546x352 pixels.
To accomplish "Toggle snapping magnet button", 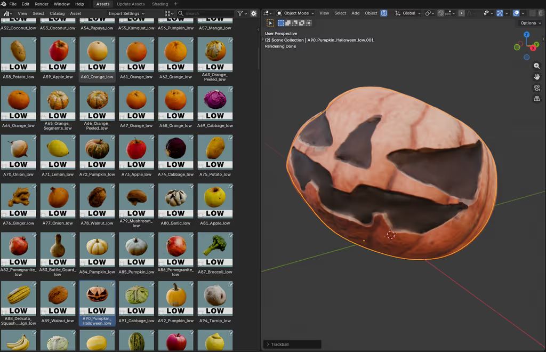I will pos(441,13).
